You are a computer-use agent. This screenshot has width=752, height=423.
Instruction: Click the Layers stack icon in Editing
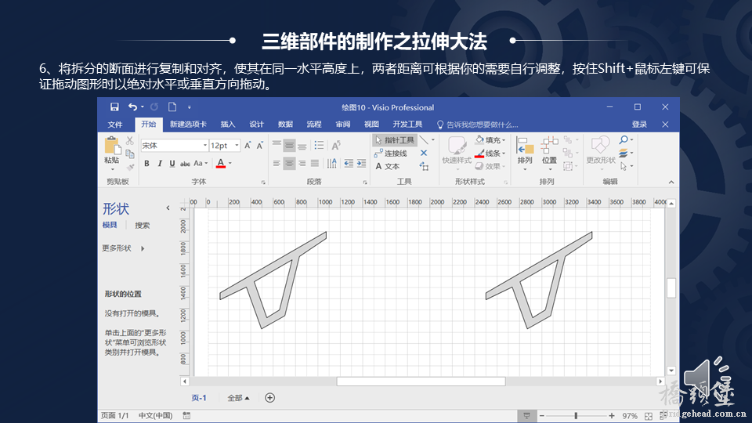[624, 153]
